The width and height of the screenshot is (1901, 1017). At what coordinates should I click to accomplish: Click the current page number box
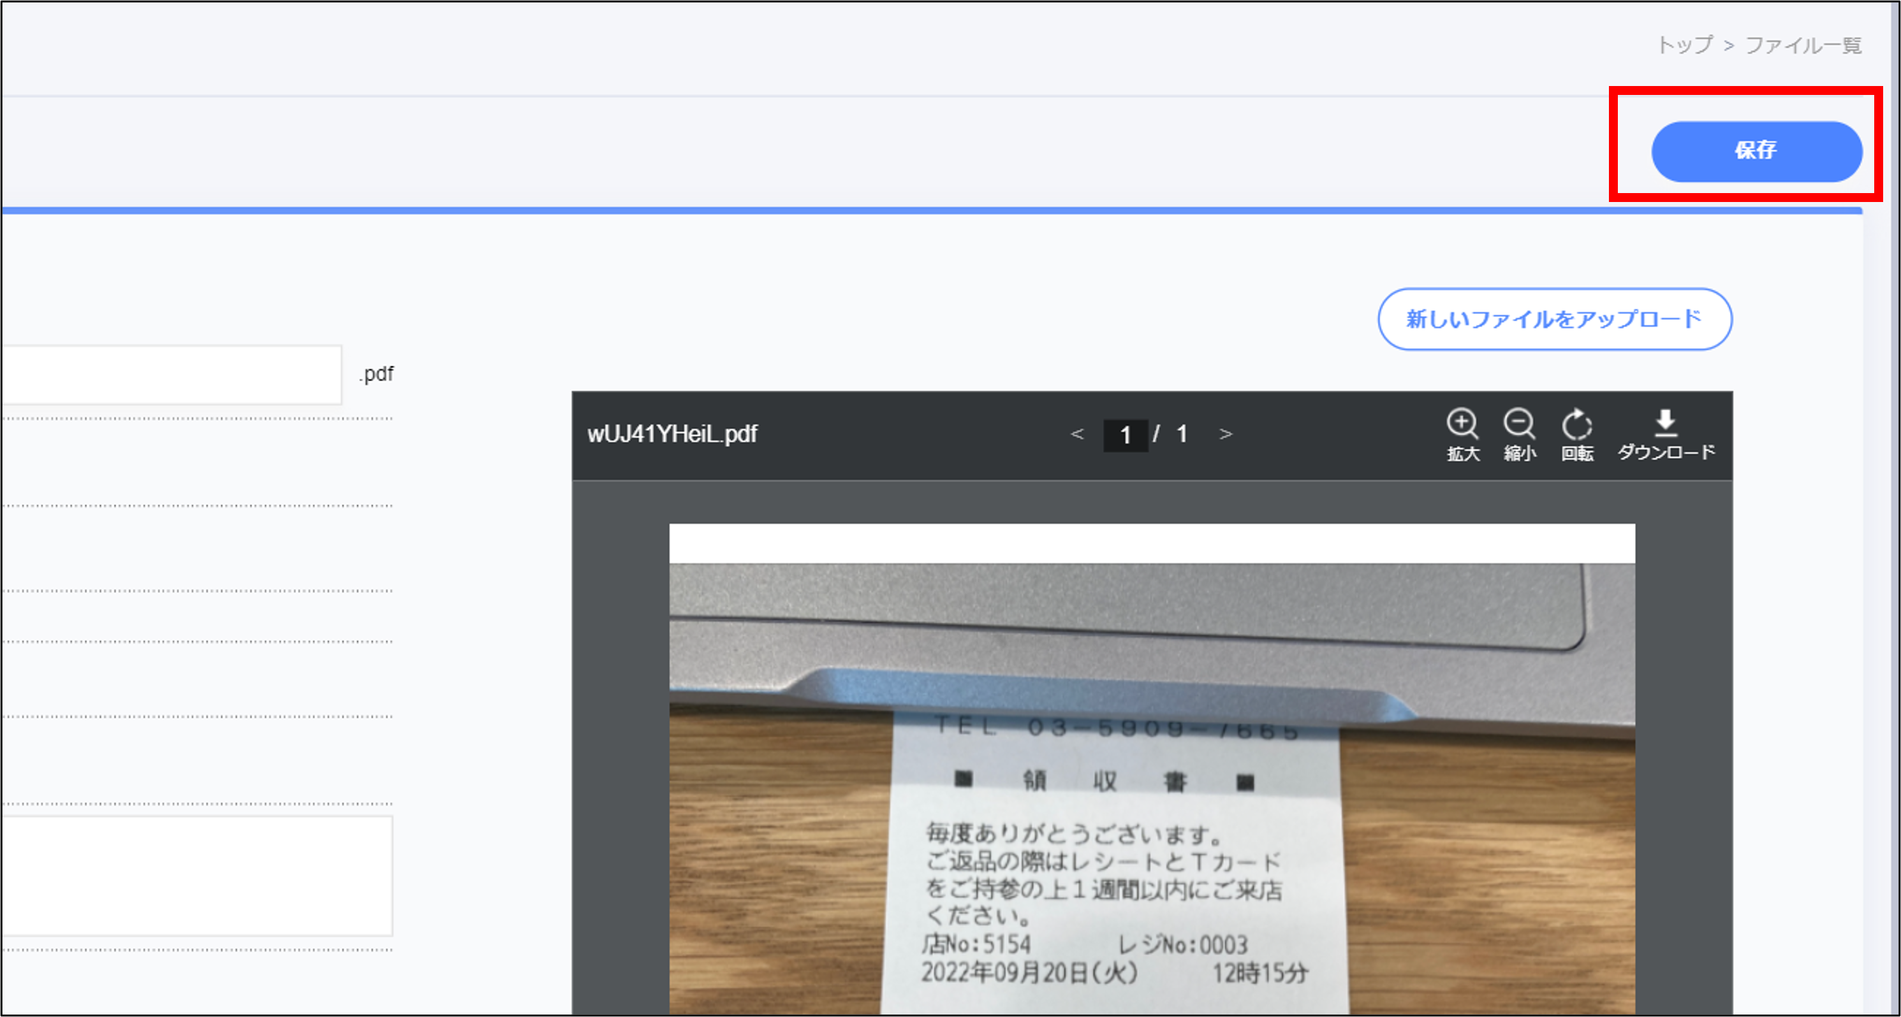(1125, 435)
